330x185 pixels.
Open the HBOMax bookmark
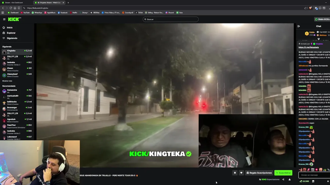pyautogui.click(x=95, y=13)
